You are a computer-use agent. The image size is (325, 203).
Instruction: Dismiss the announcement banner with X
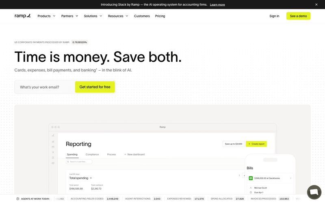[316, 4]
